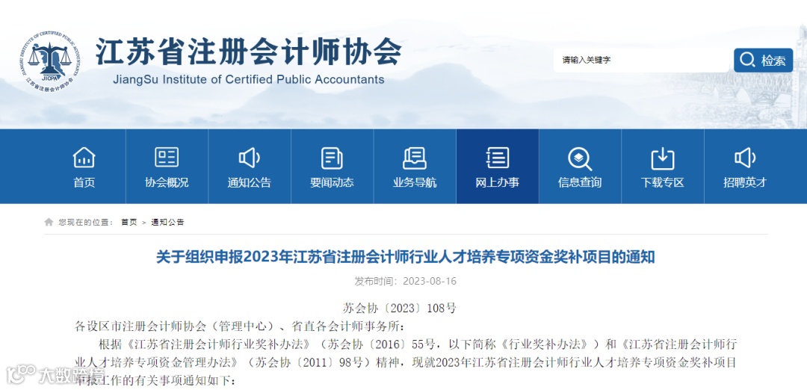The image size is (807, 390).
Task: Click the 发布时间：2023-08-16 date text
Action: 405,282
